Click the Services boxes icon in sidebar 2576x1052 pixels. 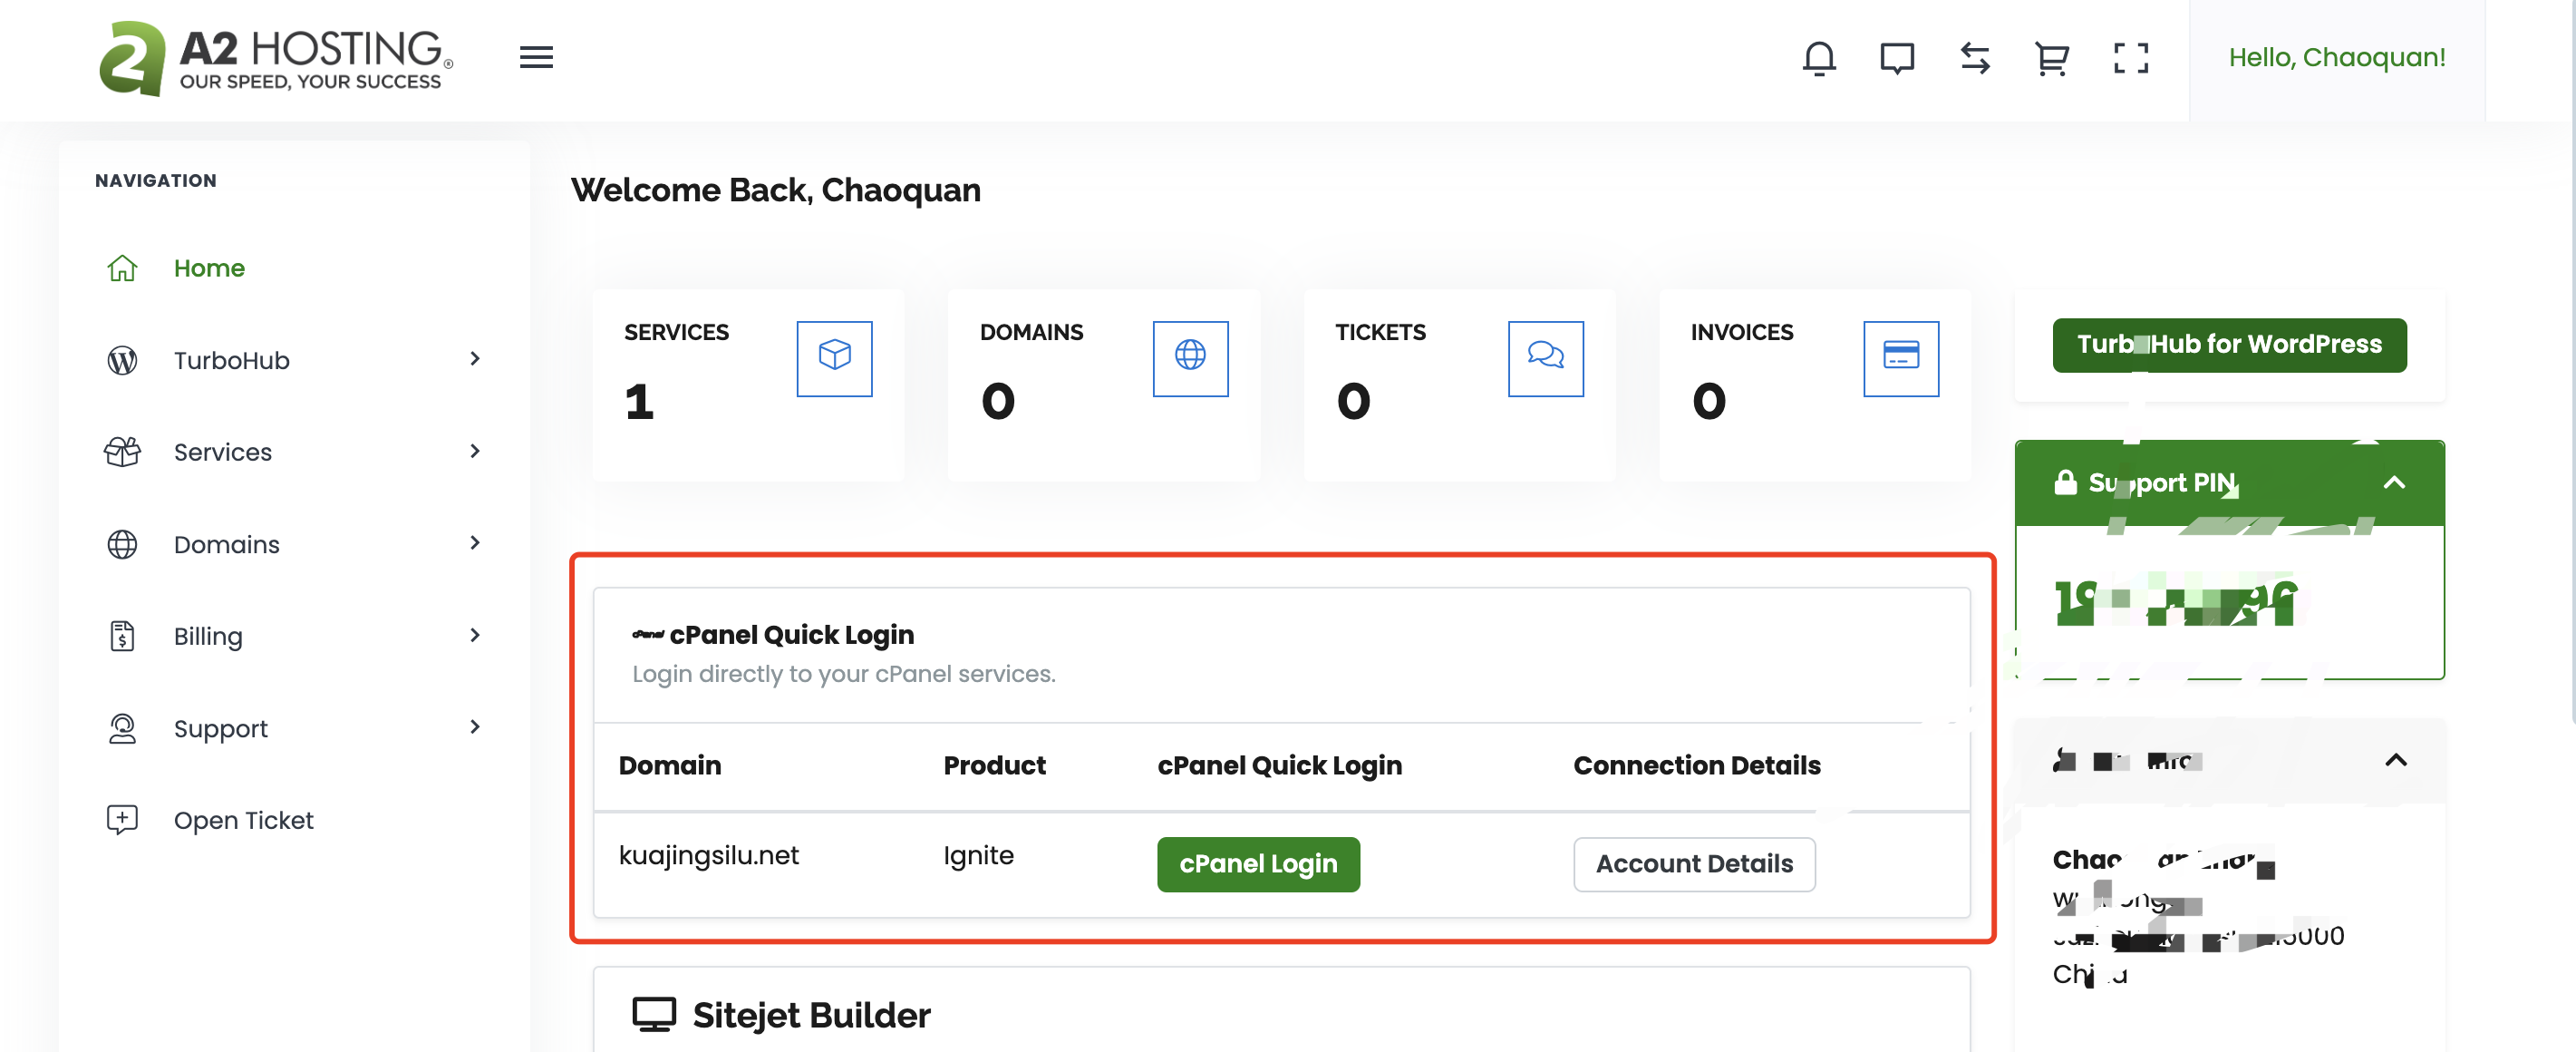click(122, 452)
